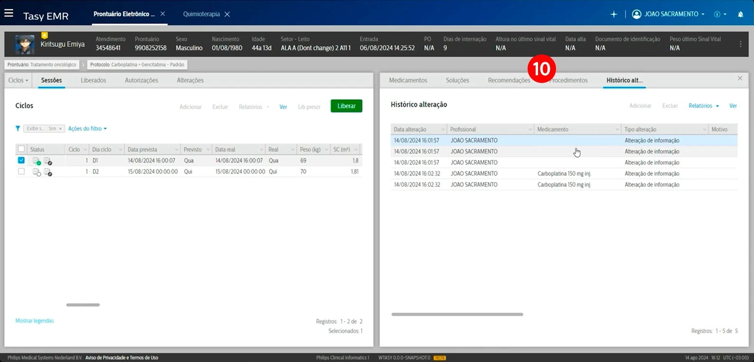Image resolution: width=754 pixels, height=362 pixels.
Task: Click the second status icon in row D2
Action: [48, 172]
